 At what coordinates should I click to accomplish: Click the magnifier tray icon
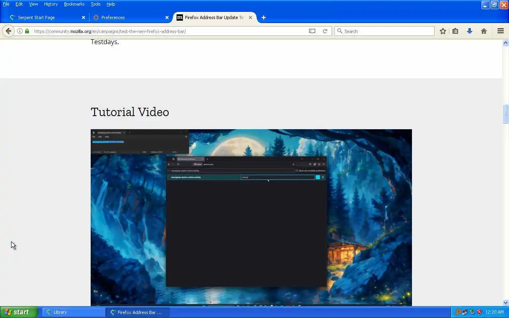coord(458,312)
